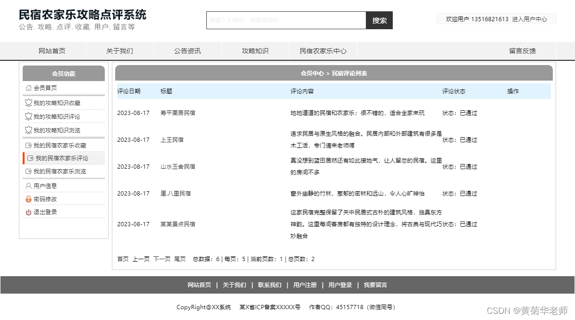575x320 pixels.
Task: Click the comment icon beside 我的攻略知识评论
Action: click(x=28, y=116)
